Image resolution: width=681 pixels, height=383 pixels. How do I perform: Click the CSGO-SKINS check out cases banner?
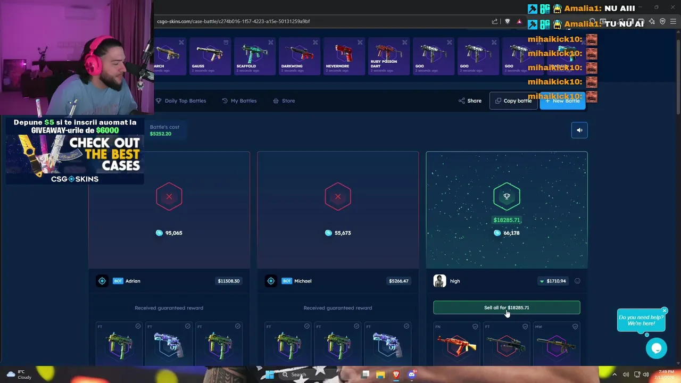(74, 151)
